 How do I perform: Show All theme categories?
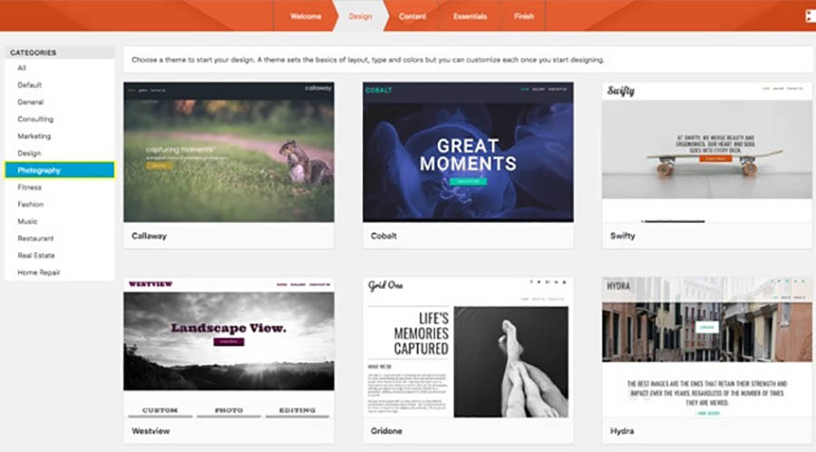(x=23, y=68)
